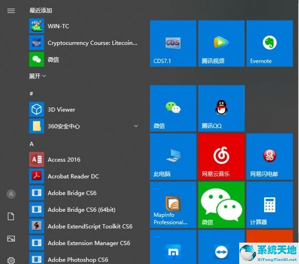Open Settings gear icon
The height and width of the screenshot is (264, 299).
click(11, 260)
